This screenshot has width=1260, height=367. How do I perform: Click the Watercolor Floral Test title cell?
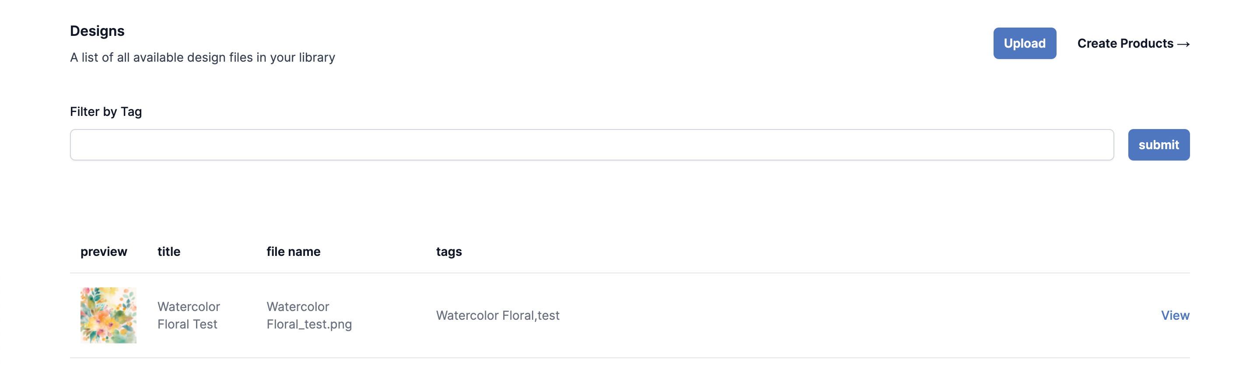[188, 315]
